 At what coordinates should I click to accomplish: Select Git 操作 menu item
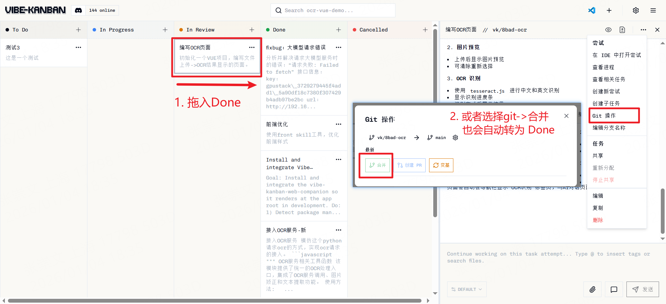pyautogui.click(x=617, y=116)
